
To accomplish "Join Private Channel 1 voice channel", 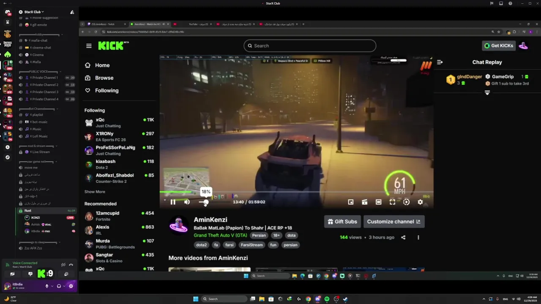I will [46, 78].
